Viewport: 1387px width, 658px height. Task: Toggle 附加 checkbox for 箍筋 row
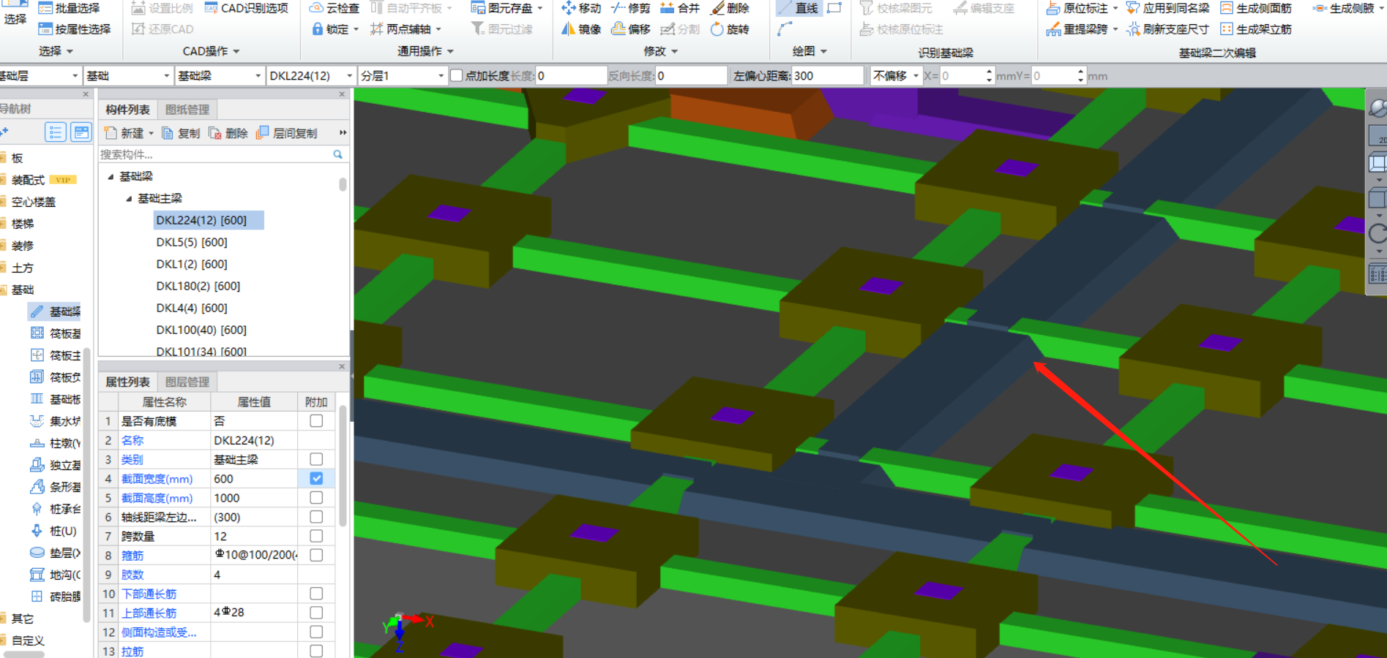tap(316, 555)
